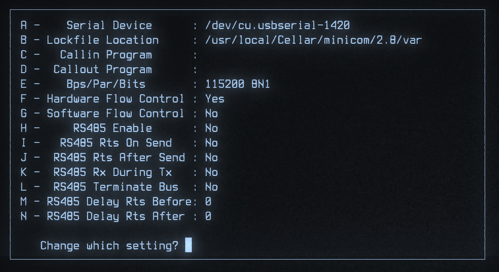
Task: Click the letter A shortcut key
Action: click(x=24, y=25)
